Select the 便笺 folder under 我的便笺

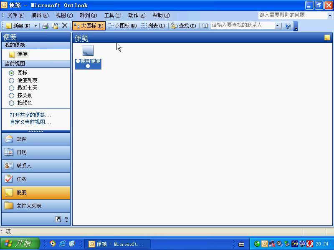pyautogui.click(x=18, y=54)
